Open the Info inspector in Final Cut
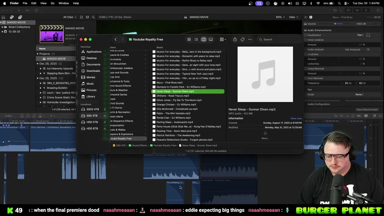The height and width of the screenshot is (216, 384). (x=311, y=17)
